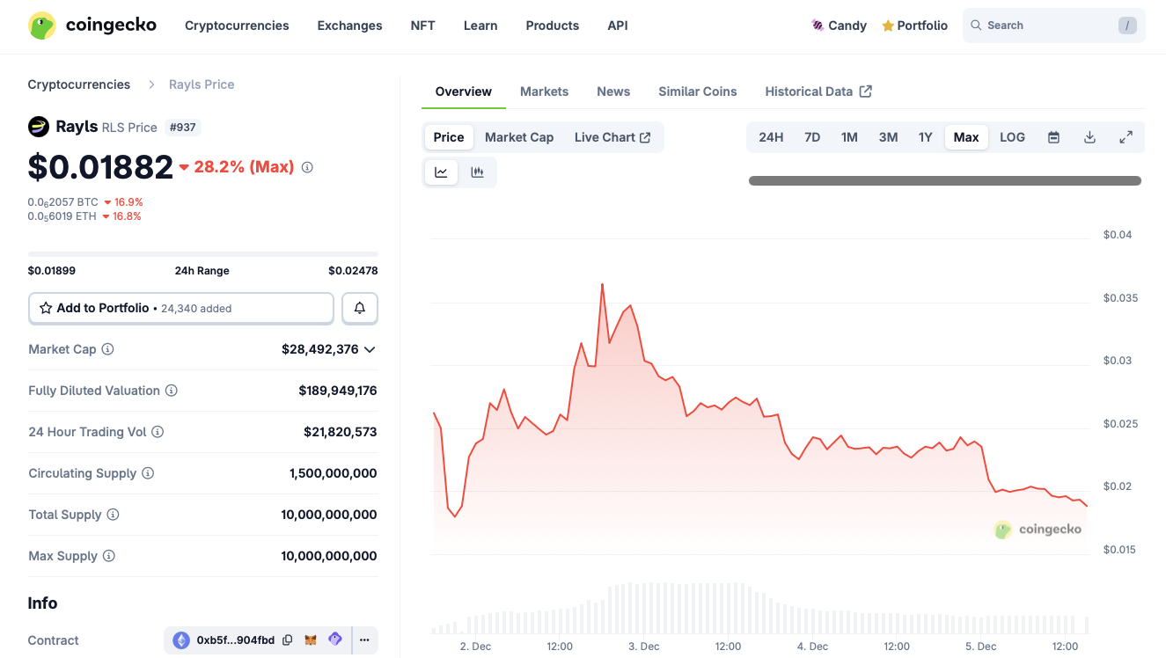Switch to candlestick chart view
This screenshot has width=1166, height=658.
click(477, 172)
